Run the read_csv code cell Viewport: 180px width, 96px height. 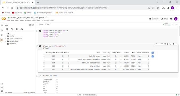pyautogui.click(x=40, y=46)
